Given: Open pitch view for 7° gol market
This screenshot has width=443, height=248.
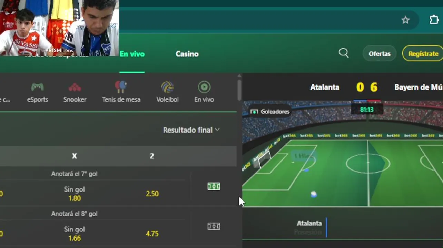Looking at the screenshot, I should point(214,186).
